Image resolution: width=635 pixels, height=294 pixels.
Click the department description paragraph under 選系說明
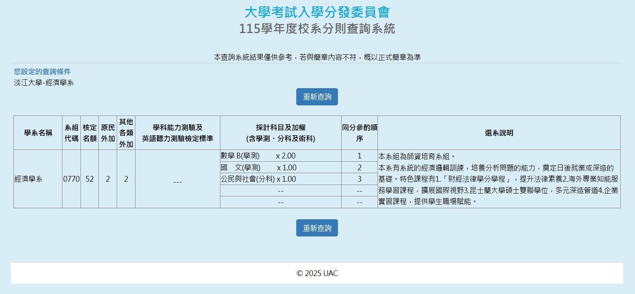(498, 179)
